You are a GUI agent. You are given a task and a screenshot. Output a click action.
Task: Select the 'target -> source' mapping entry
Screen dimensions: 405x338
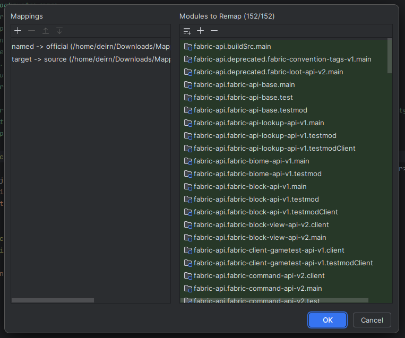[x=90, y=59]
